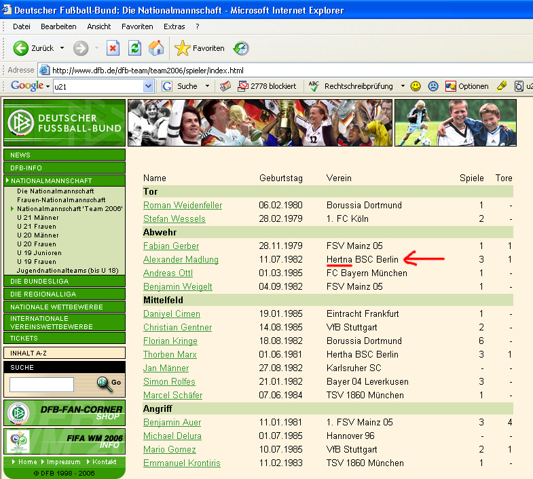This screenshot has height=479, width=533.
Task: Open player Benjamin Auer link
Action: point(172,422)
